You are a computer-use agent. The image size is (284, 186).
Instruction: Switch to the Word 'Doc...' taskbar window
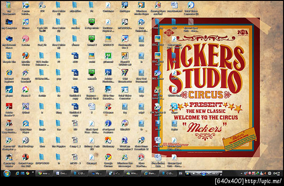pyautogui.click(x=62, y=173)
